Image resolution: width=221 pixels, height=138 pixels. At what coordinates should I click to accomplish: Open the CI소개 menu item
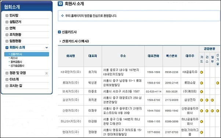click(x=14, y=79)
